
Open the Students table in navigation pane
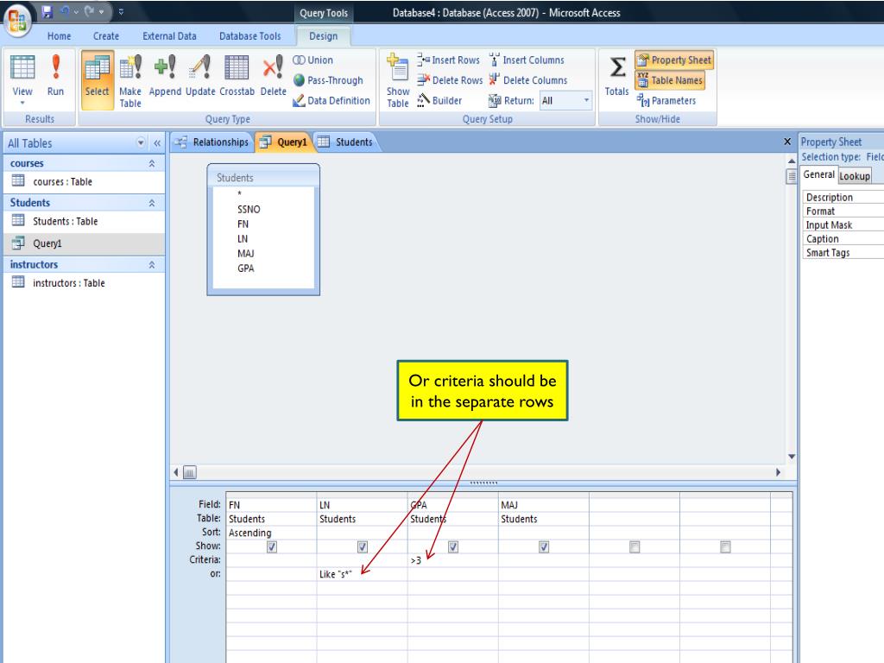click(x=85, y=221)
